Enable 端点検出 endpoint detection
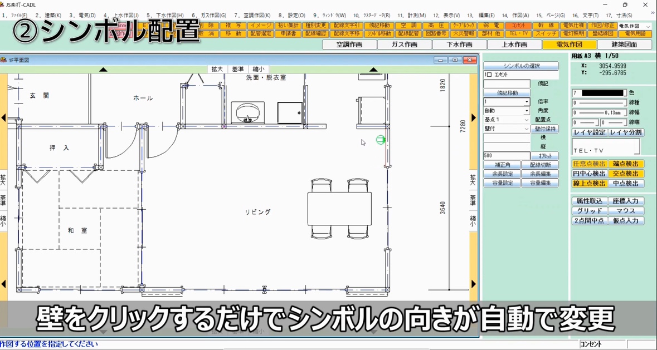Screen dimensions: 657x350 click(626, 164)
